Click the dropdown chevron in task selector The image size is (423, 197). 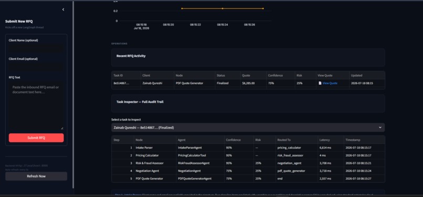(380, 127)
